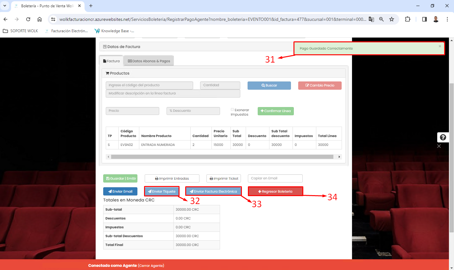The image size is (454, 270).
Task: Click the page vertical scrollbar thumb
Action: click(x=451, y=158)
